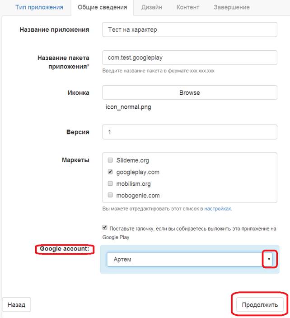Select the Контент tab
Viewport: 290px width, 318px height.
(188, 7)
